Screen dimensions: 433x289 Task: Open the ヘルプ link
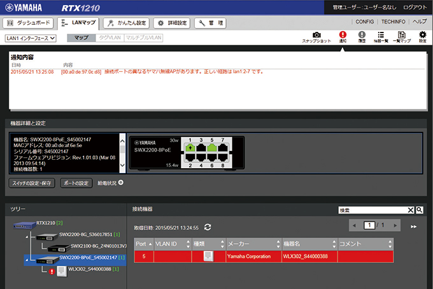tap(420, 22)
